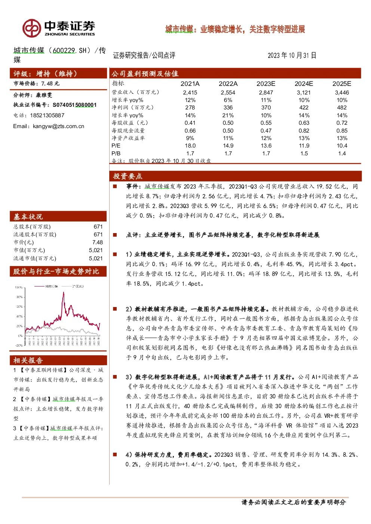The image size is (371, 524).
Task: Click the red bullet beside 数字化转型取得新进展 paragraph
Action: tap(115, 376)
